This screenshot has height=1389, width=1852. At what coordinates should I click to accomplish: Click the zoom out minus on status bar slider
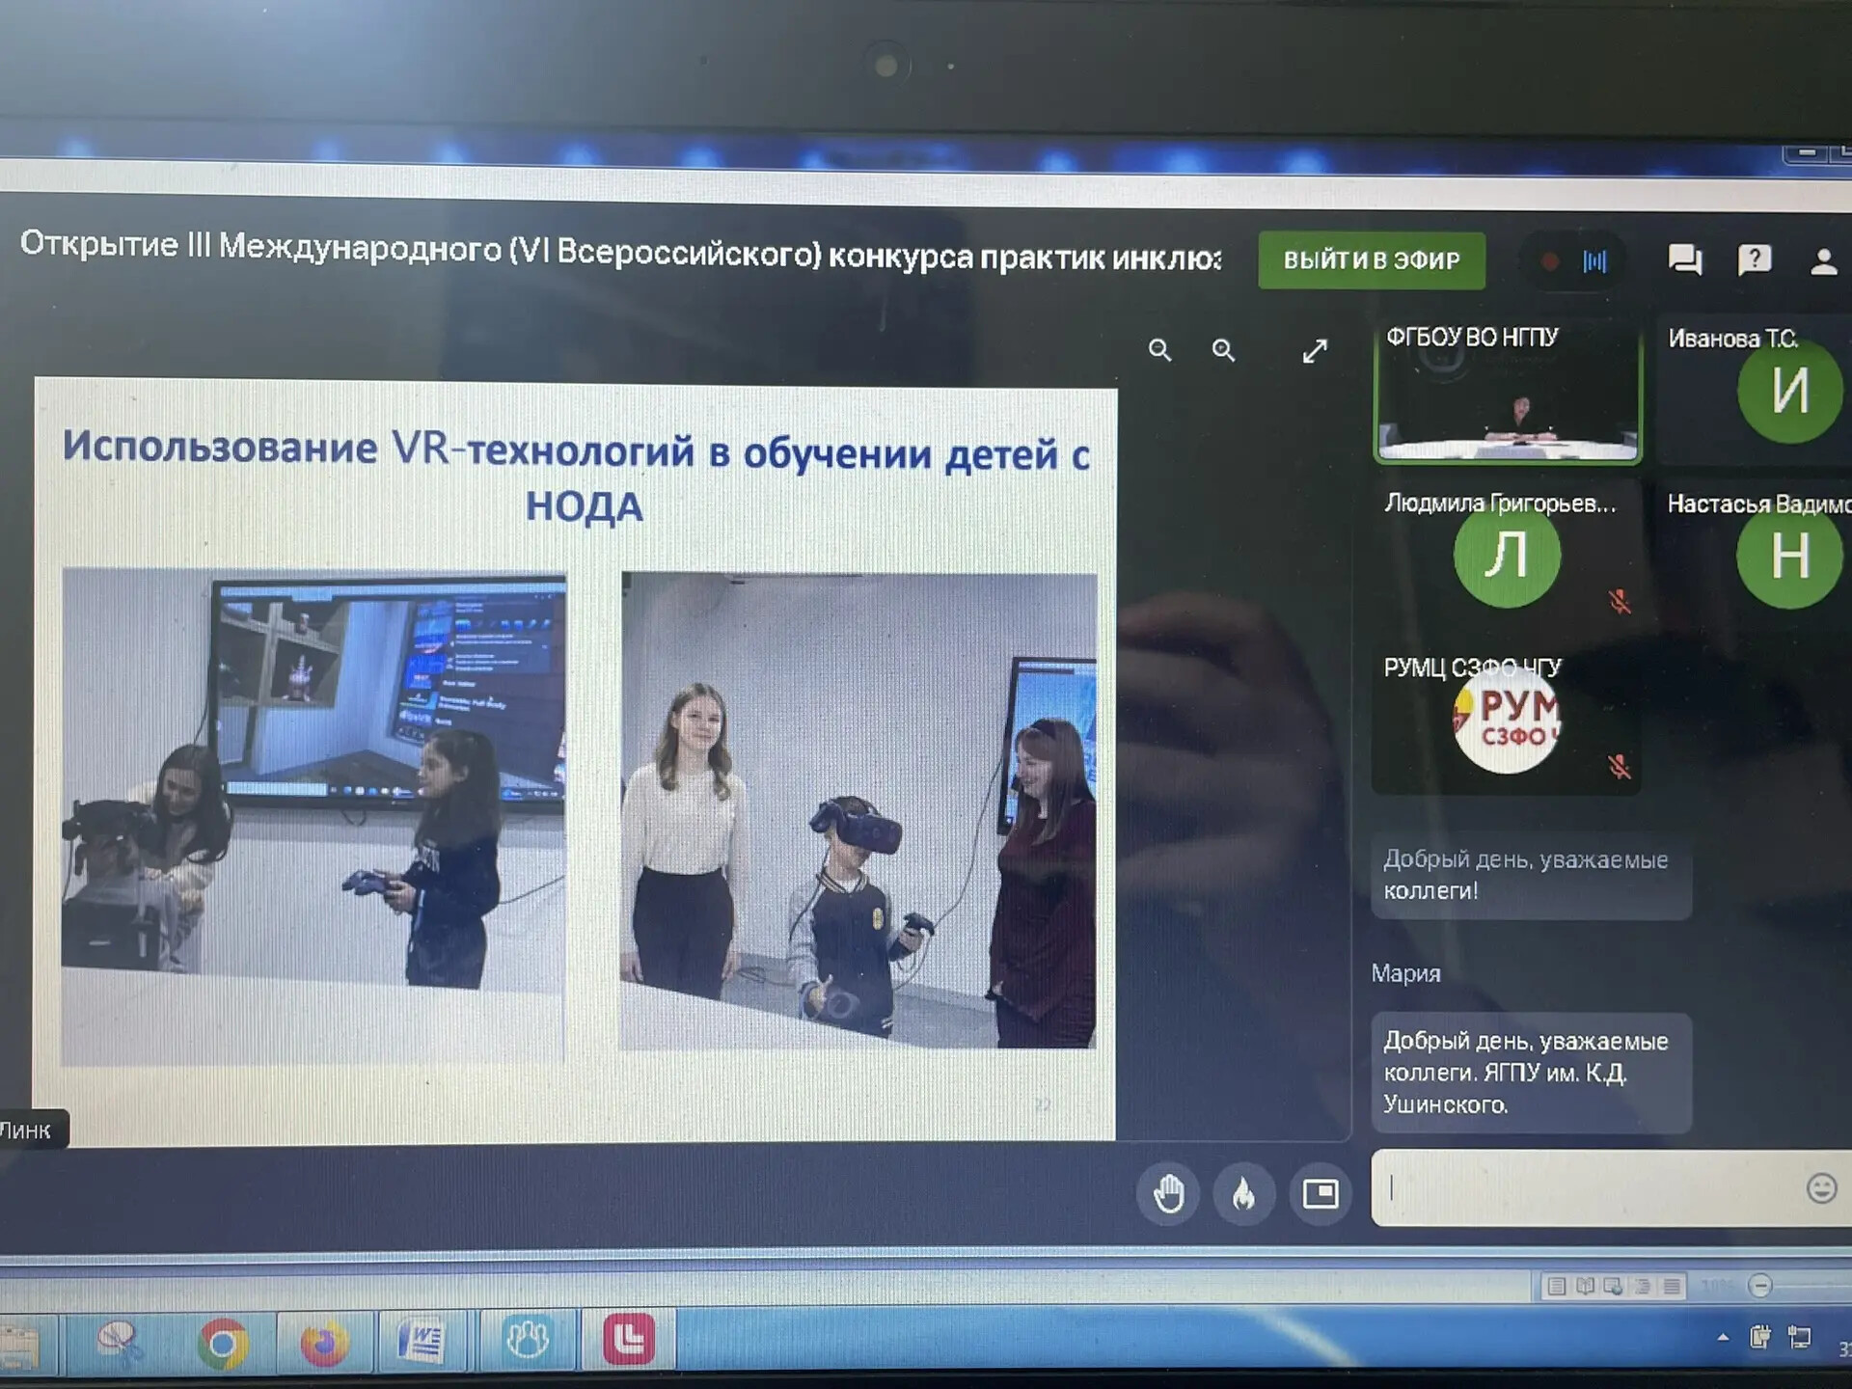tap(1760, 1286)
